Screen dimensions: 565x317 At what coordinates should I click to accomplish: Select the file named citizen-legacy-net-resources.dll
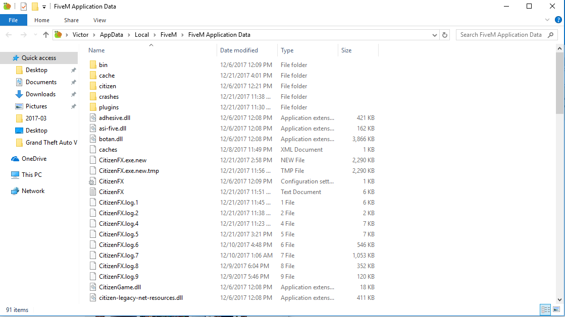pos(141,298)
